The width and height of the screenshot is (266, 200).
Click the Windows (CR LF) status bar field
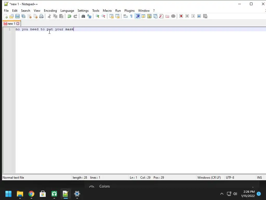209,178
